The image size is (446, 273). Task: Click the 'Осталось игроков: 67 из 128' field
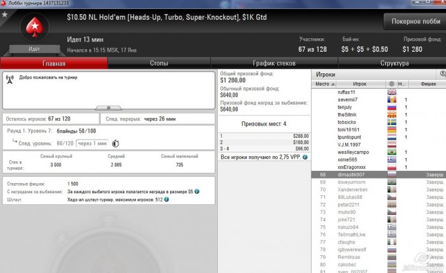point(51,119)
